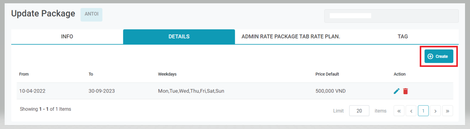Select the 30-09-2023 To date cell
The image size is (470, 129).
click(x=102, y=91)
